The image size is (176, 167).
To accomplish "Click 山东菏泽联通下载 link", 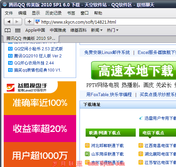I will [108, 154].
